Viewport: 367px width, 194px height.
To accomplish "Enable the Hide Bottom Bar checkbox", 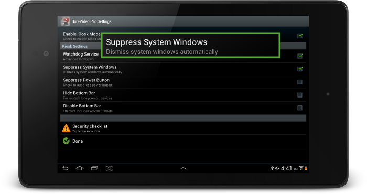I will pos(300,95).
